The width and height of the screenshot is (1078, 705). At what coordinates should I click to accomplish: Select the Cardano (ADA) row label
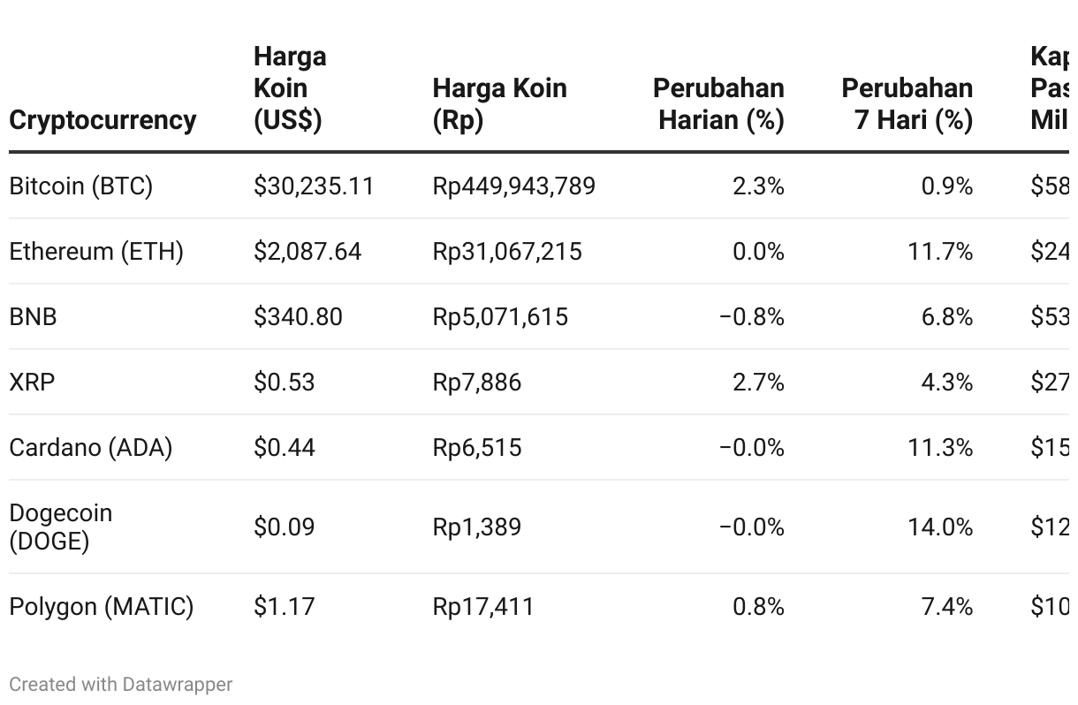pyautogui.click(x=91, y=448)
